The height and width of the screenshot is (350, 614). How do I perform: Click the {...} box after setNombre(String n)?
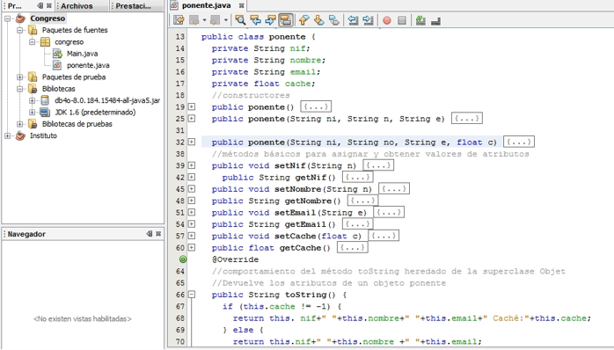click(x=394, y=189)
